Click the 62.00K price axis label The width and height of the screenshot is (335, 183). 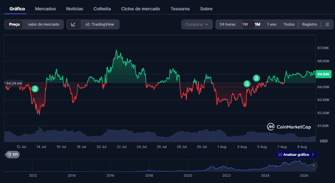pyautogui.click(x=323, y=113)
